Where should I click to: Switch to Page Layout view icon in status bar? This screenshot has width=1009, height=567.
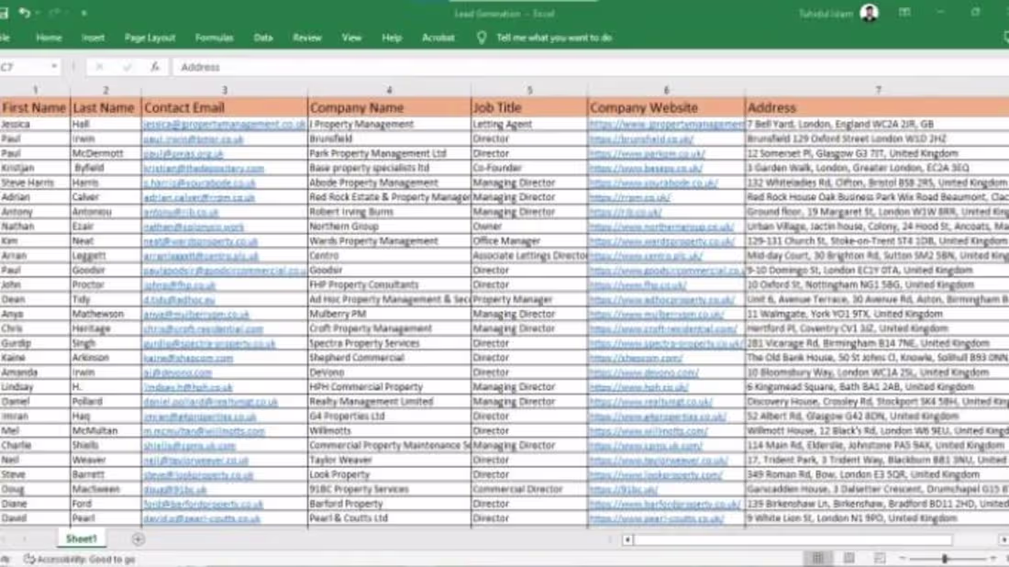[x=849, y=558]
